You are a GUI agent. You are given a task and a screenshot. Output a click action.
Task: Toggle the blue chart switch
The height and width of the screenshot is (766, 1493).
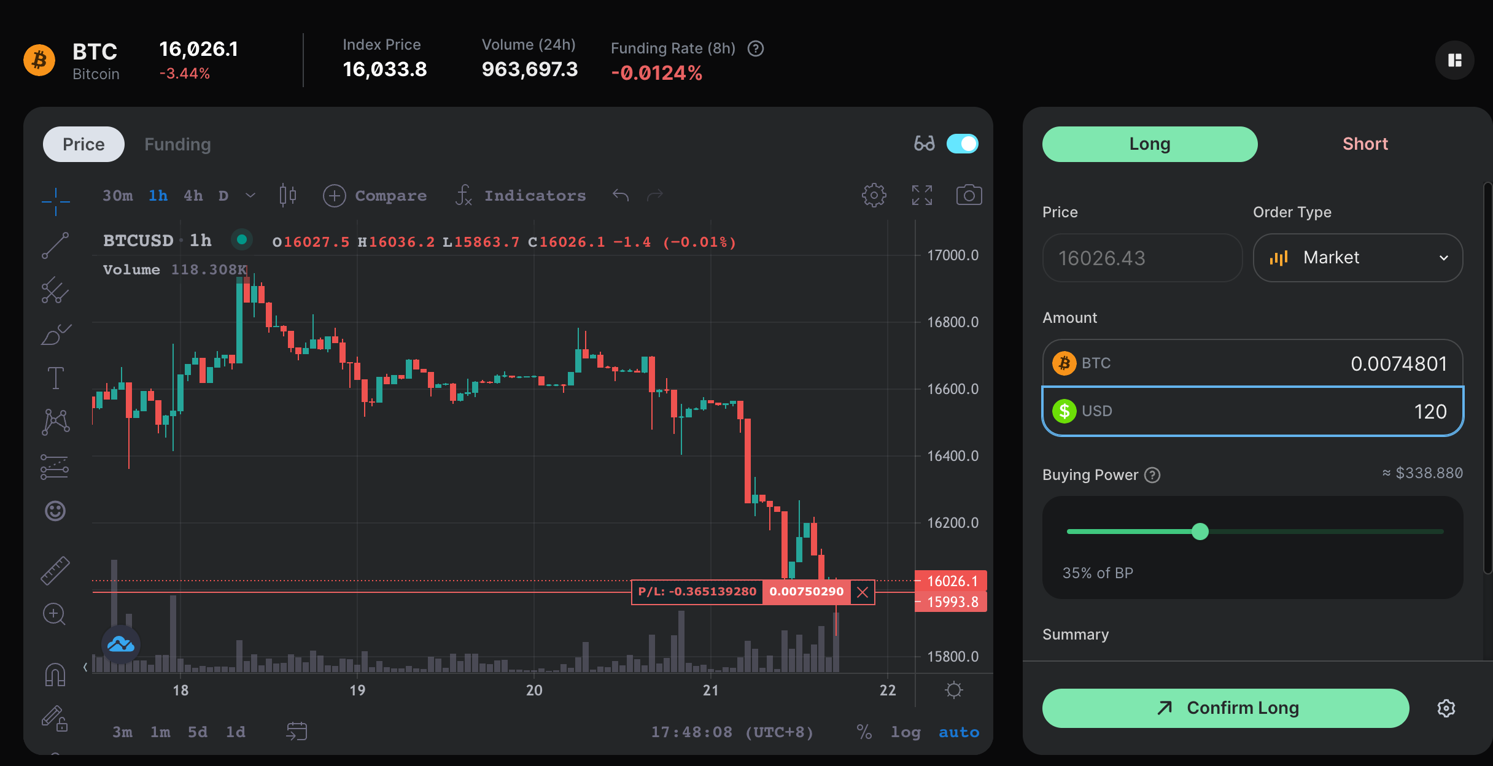click(x=962, y=144)
